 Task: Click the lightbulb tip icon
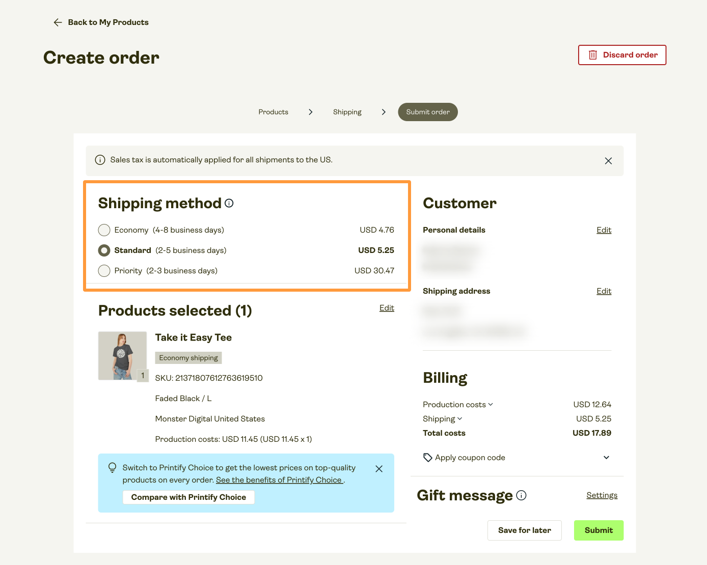(113, 468)
